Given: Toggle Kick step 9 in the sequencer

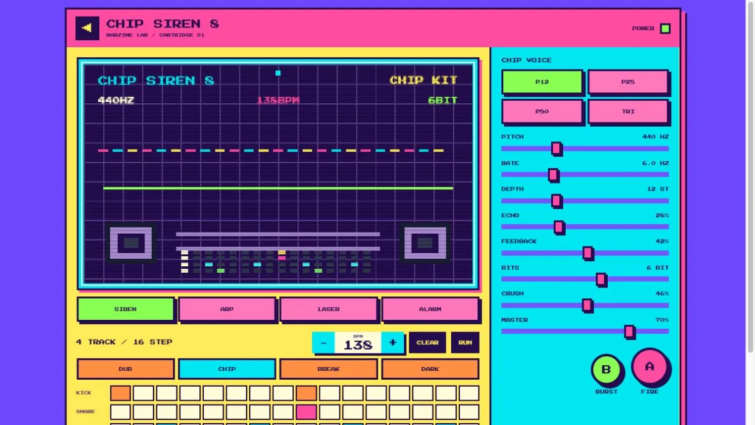Looking at the screenshot, I should point(306,393).
